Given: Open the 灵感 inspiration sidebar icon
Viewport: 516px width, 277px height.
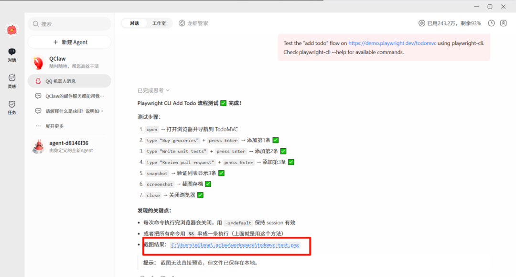Looking at the screenshot, I should pyautogui.click(x=12, y=81).
